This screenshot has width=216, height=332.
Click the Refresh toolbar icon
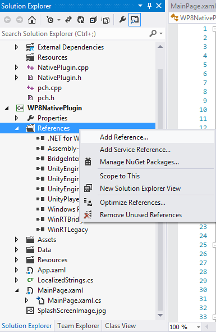pos(81,20)
